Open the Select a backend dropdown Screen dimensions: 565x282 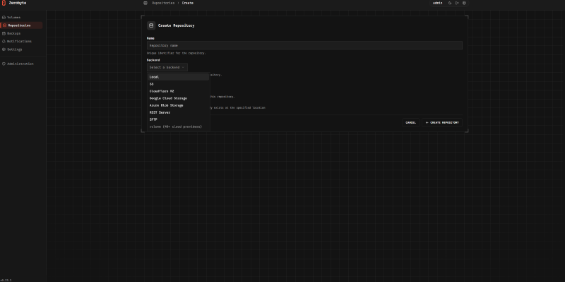point(167,67)
